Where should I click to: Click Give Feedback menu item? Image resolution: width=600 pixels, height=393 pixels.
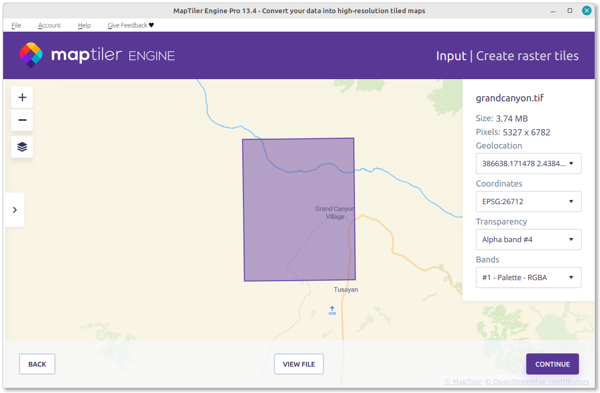[x=130, y=25]
